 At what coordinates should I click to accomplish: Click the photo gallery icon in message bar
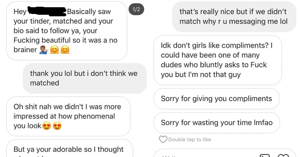tap(265, 156)
